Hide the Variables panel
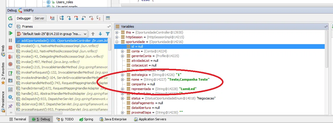333x123 pixels. (x=326, y=26)
